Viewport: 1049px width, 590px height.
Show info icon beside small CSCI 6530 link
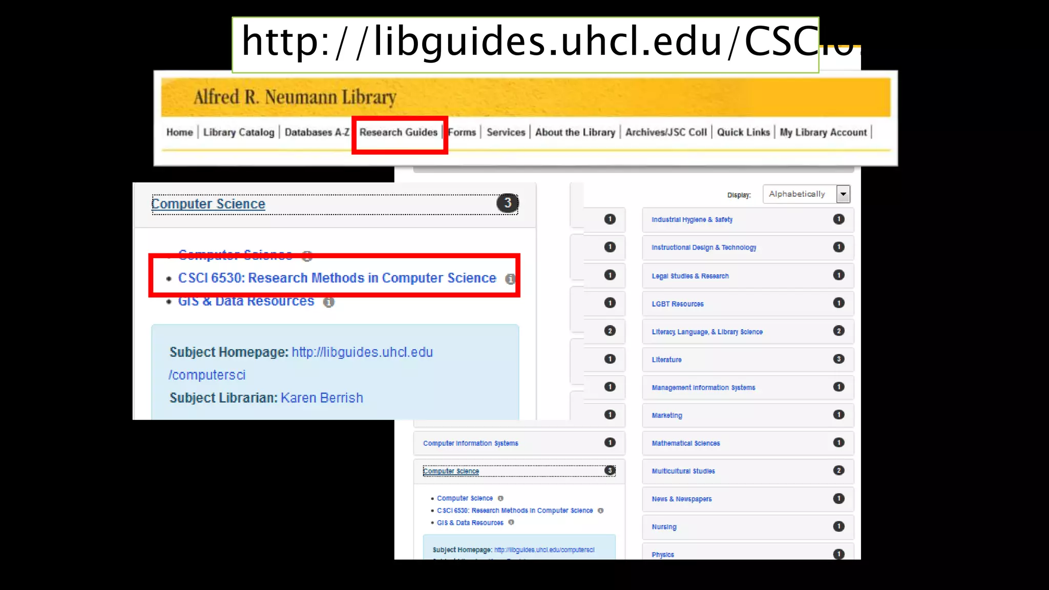click(x=600, y=511)
